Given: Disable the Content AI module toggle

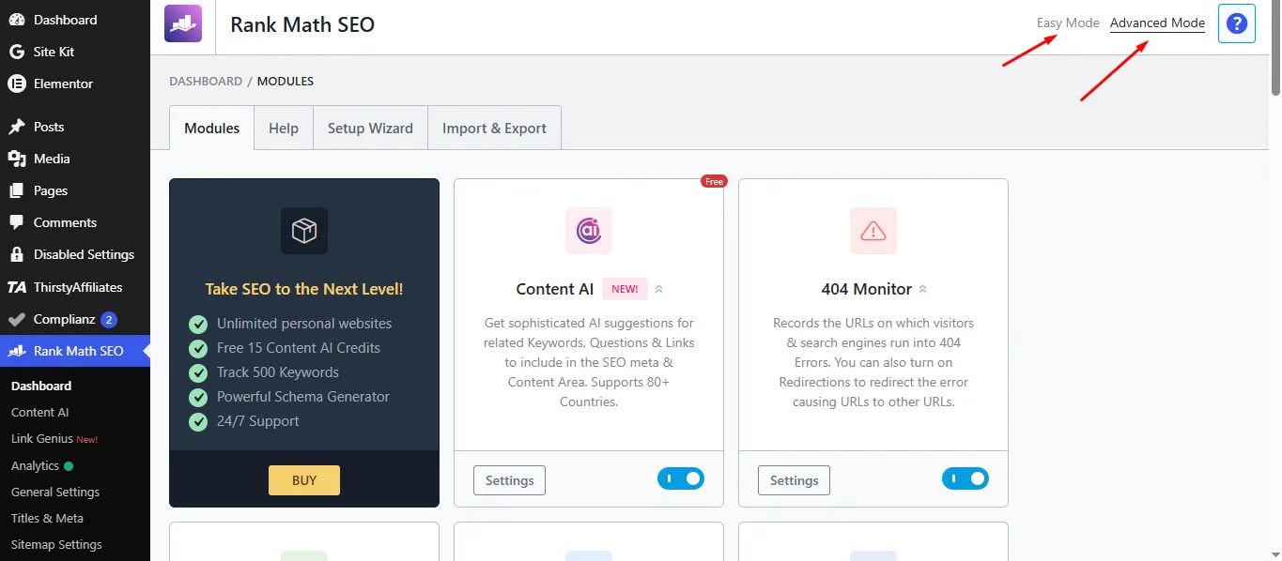Looking at the screenshot, I should click(x=681, y=479).
